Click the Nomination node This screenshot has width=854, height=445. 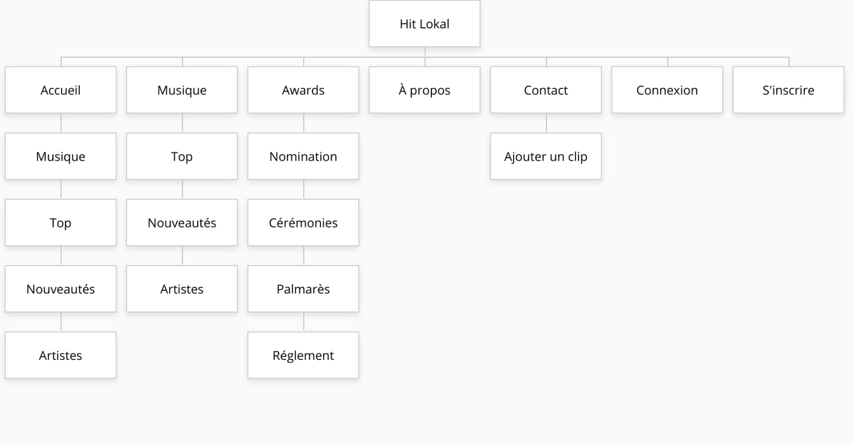303,156
